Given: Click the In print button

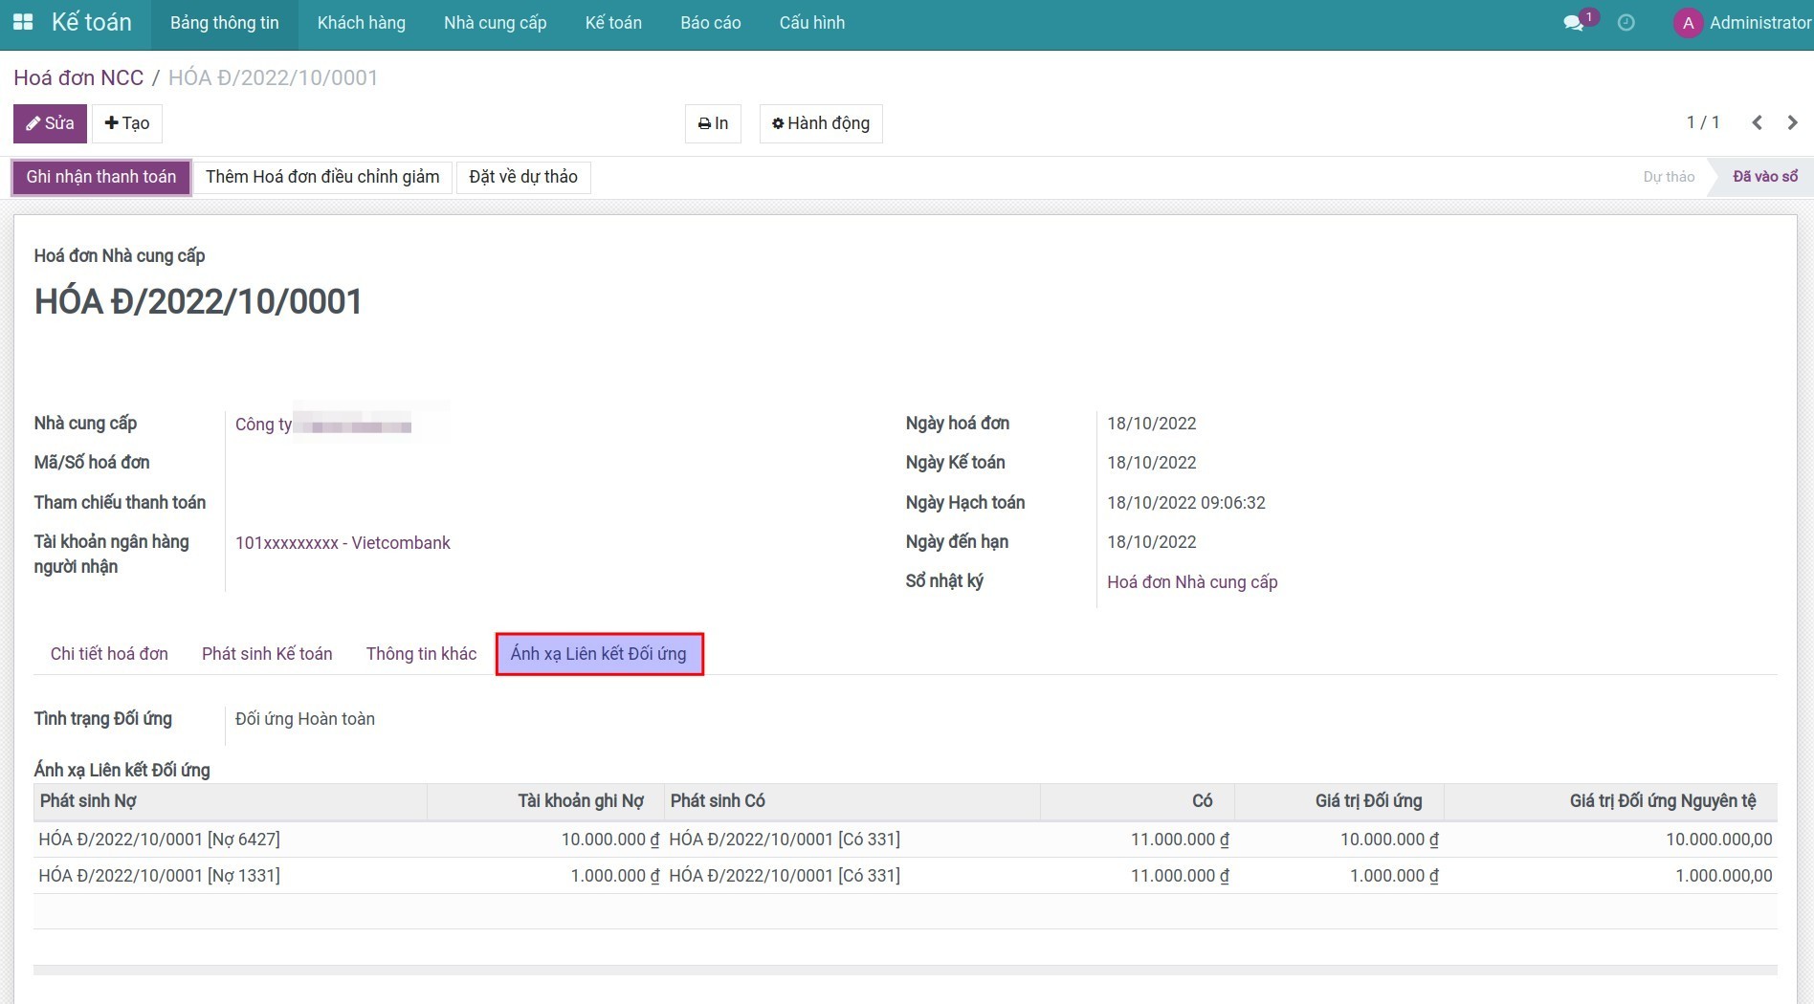Looking at the screenshot, I should 713,123.
